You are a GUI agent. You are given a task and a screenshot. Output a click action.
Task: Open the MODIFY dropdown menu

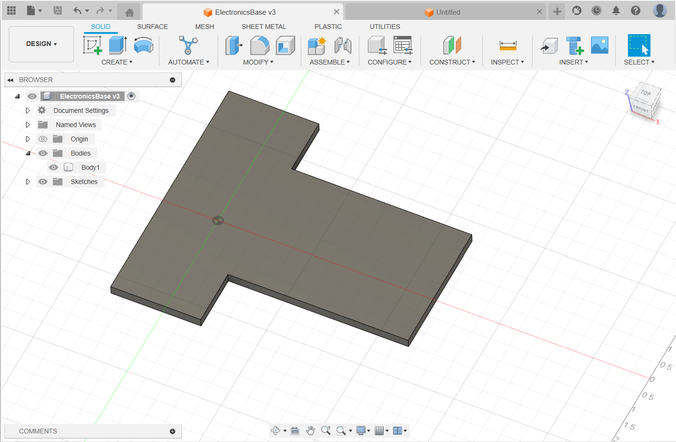pyautogui.click(x=258, y=62)
